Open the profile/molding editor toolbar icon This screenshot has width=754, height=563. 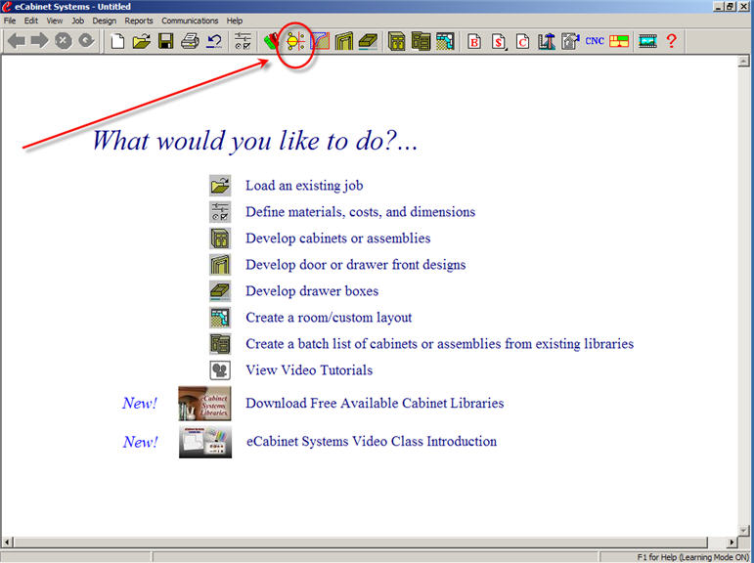click(x=320, y=41)
